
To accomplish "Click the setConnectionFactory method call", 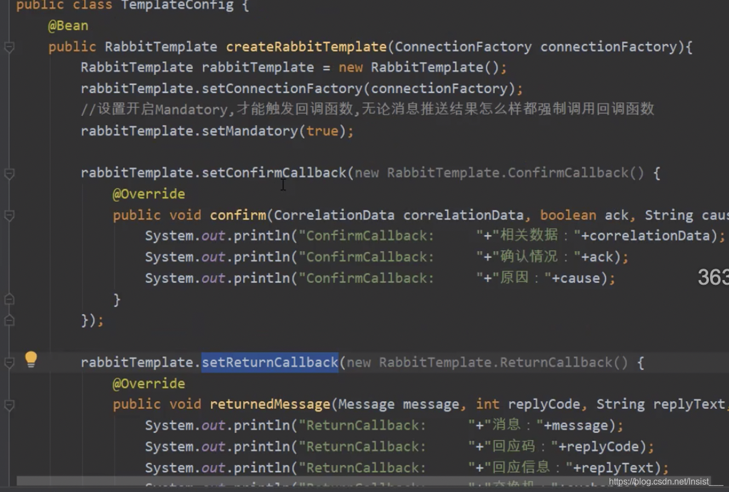I will (x=282, y=88).
